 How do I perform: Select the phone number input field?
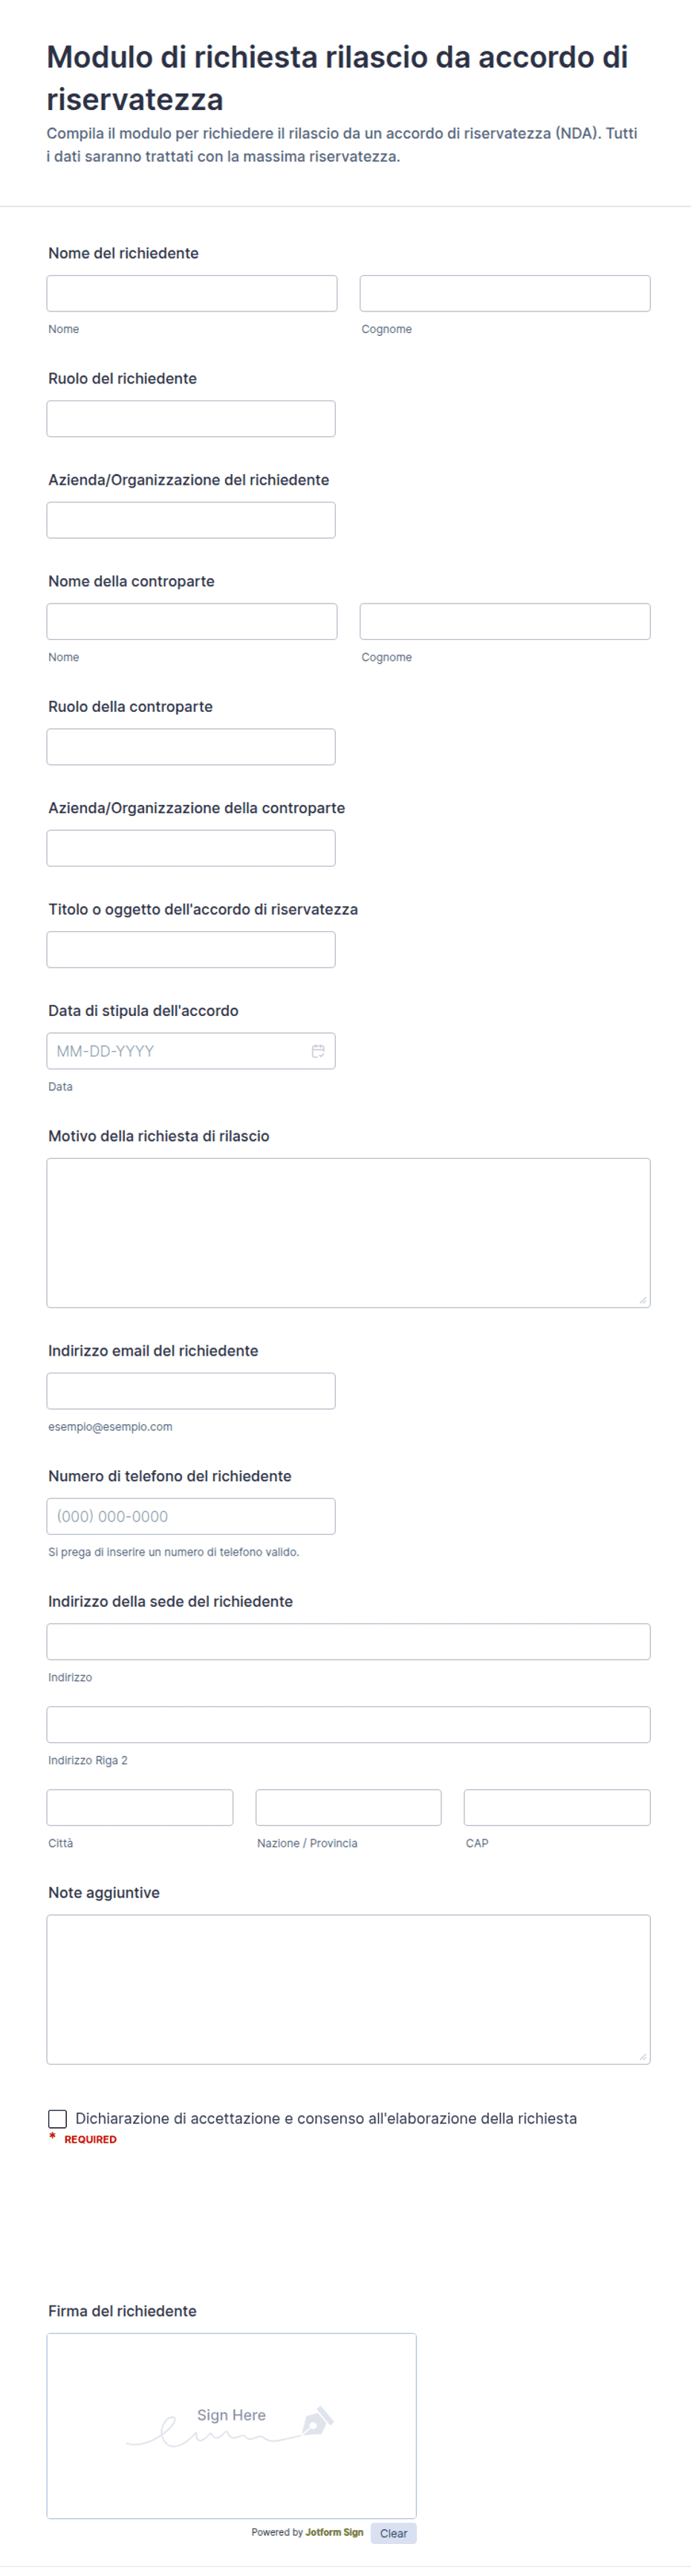(191, 1516)
